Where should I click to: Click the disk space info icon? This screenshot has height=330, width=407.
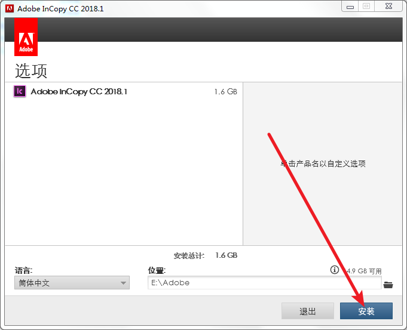pos(334,270)
